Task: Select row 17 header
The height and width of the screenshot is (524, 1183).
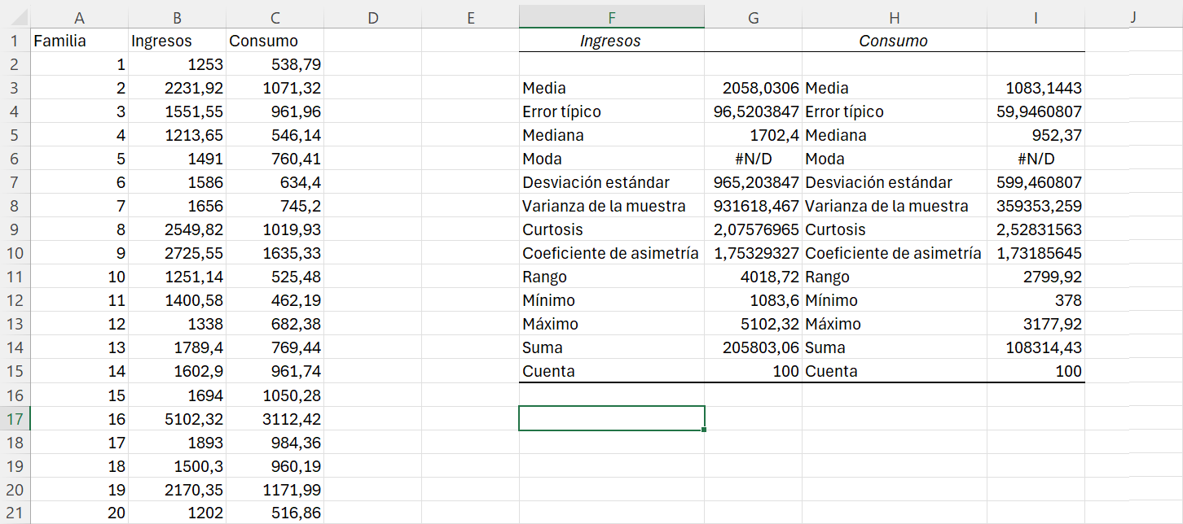Action: click(15, 419)
